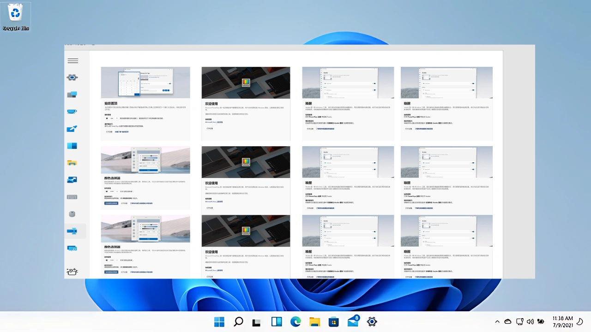Select the highlighted PowerRename sidebar icon
Viewport: 591px width, 332px height.
point(72,231)
